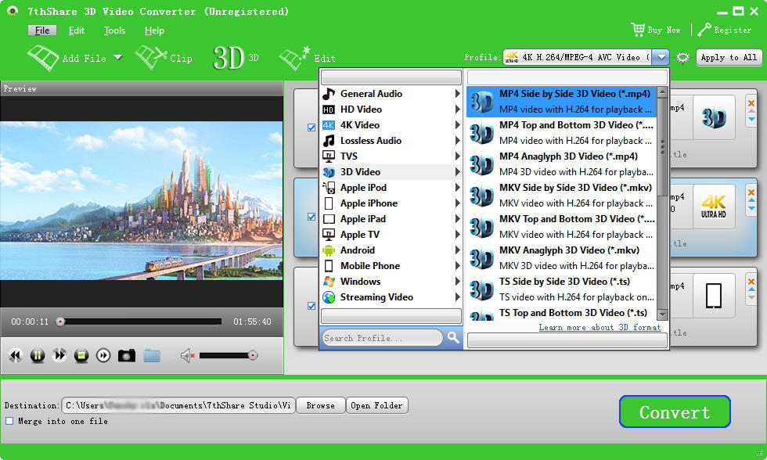Viewport: 767px width, 460px height.
Task: Take a snapshot with camera icon
Action: click(127, 355)
